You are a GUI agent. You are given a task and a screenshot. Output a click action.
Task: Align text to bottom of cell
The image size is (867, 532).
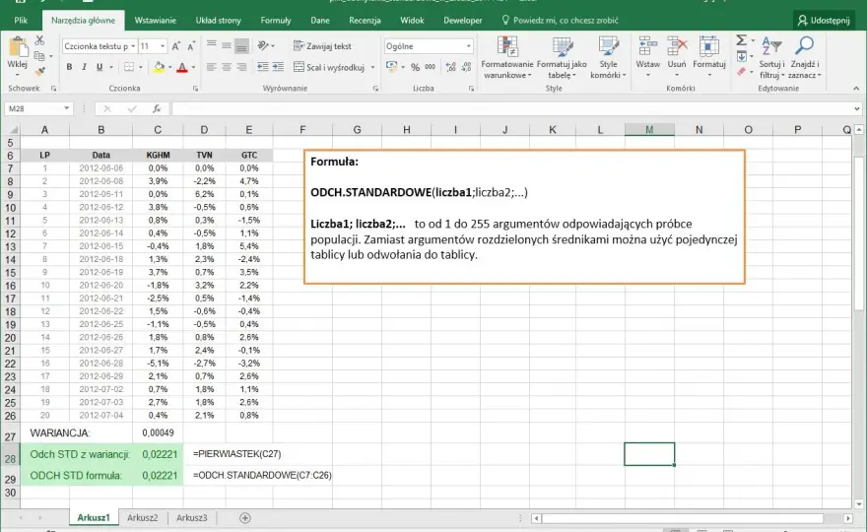pos(241,46)
